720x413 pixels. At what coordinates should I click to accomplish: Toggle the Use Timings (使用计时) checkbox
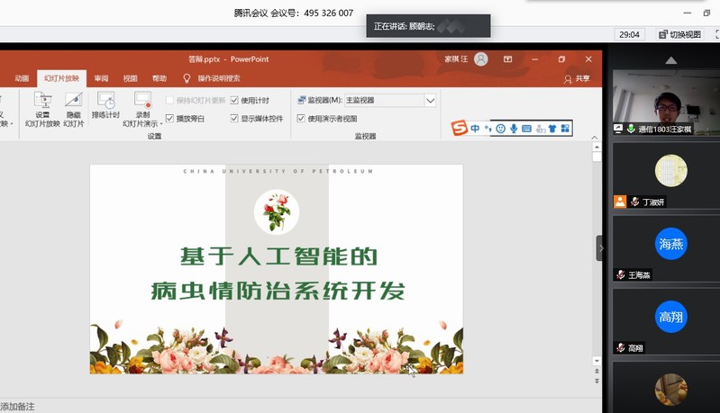(x=235, y=101)
